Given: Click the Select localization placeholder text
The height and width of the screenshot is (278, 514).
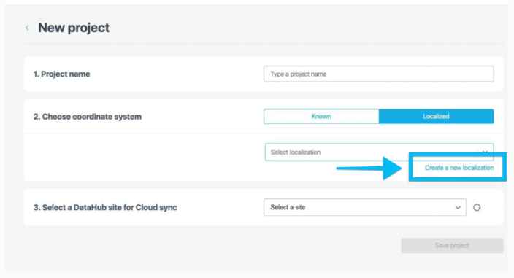Looking at the screenshot, I should click(x=296, y=152).
